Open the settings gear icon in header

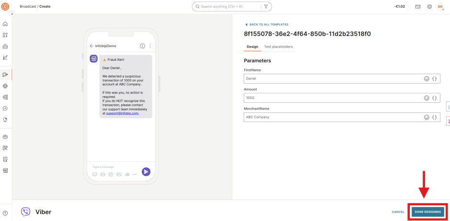(x=429, y=6)
